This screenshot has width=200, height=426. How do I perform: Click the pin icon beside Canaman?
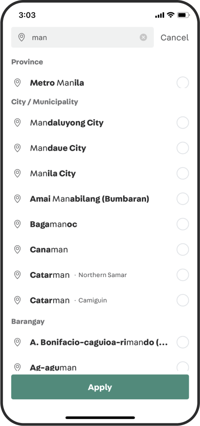pos(17,249)
